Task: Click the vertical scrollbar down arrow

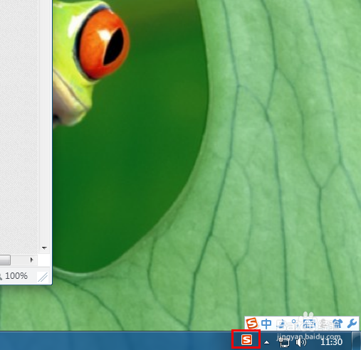Action: 44,248
